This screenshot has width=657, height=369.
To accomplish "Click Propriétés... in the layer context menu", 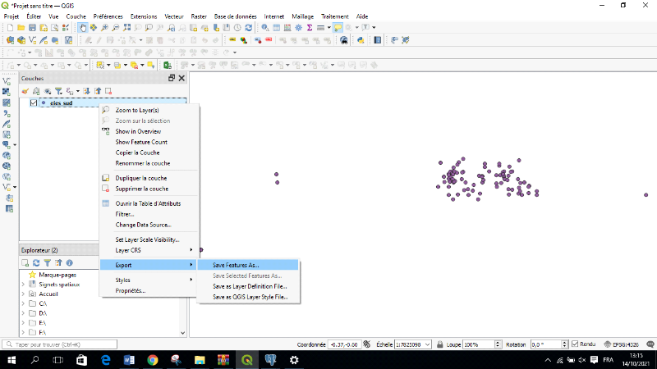I will pos(131,290).
